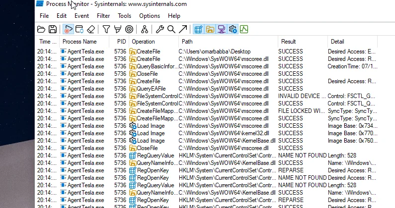Image resolution: width=395 pixels, height=208 pixels.
Task: Select the Image Base: 0x770... detail
Action: coord(352,133)
